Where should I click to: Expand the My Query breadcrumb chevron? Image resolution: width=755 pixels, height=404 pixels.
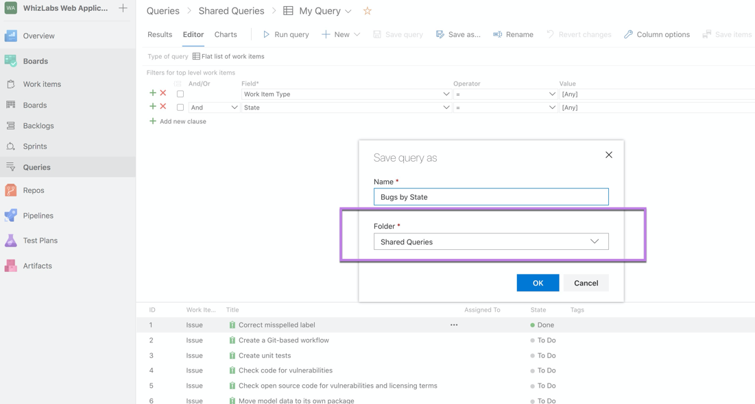(x=348, y=11)
